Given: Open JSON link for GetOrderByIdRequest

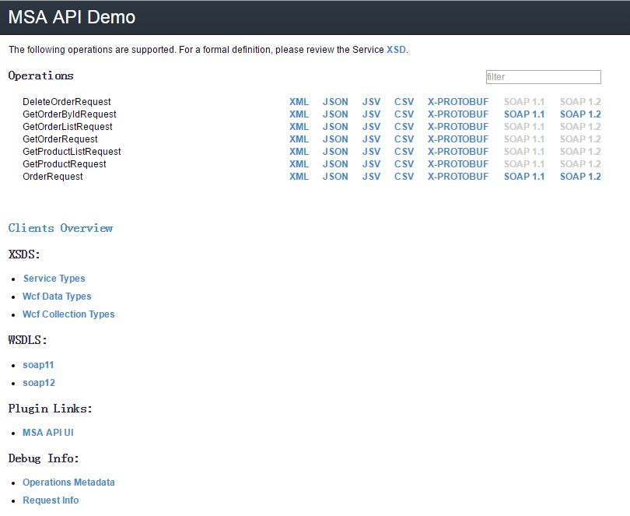Looking at the screenshot, I should point(335,114).
